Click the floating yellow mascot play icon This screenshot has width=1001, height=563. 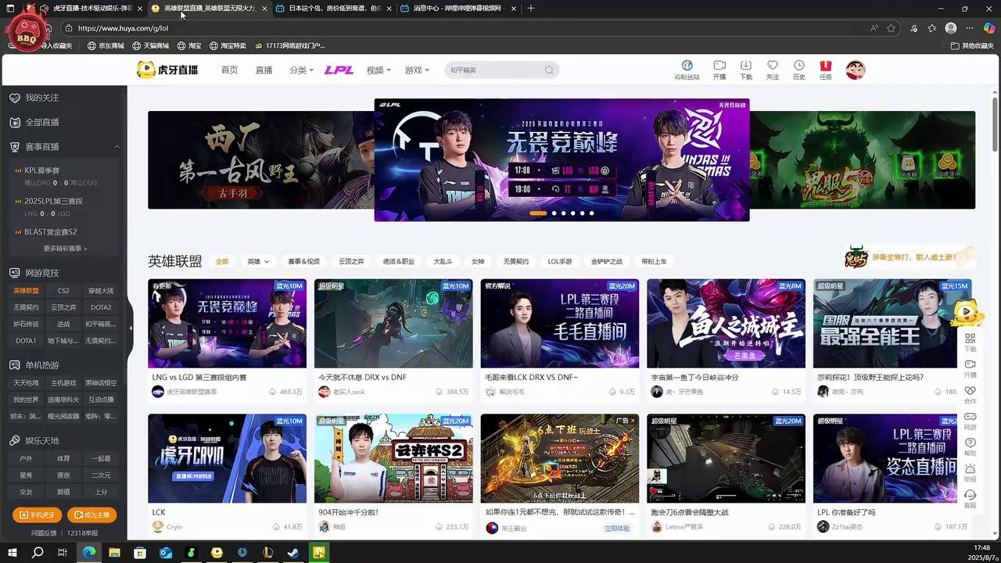[x=967, y=313]
